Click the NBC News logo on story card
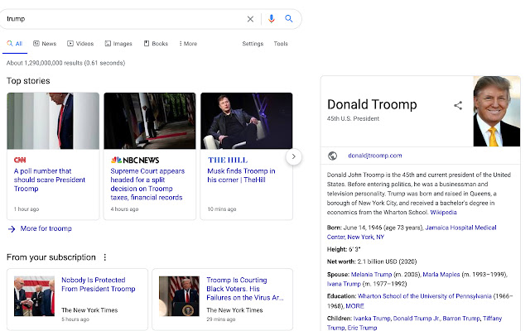This screenshot has height=331, width=530. [135, 160]
